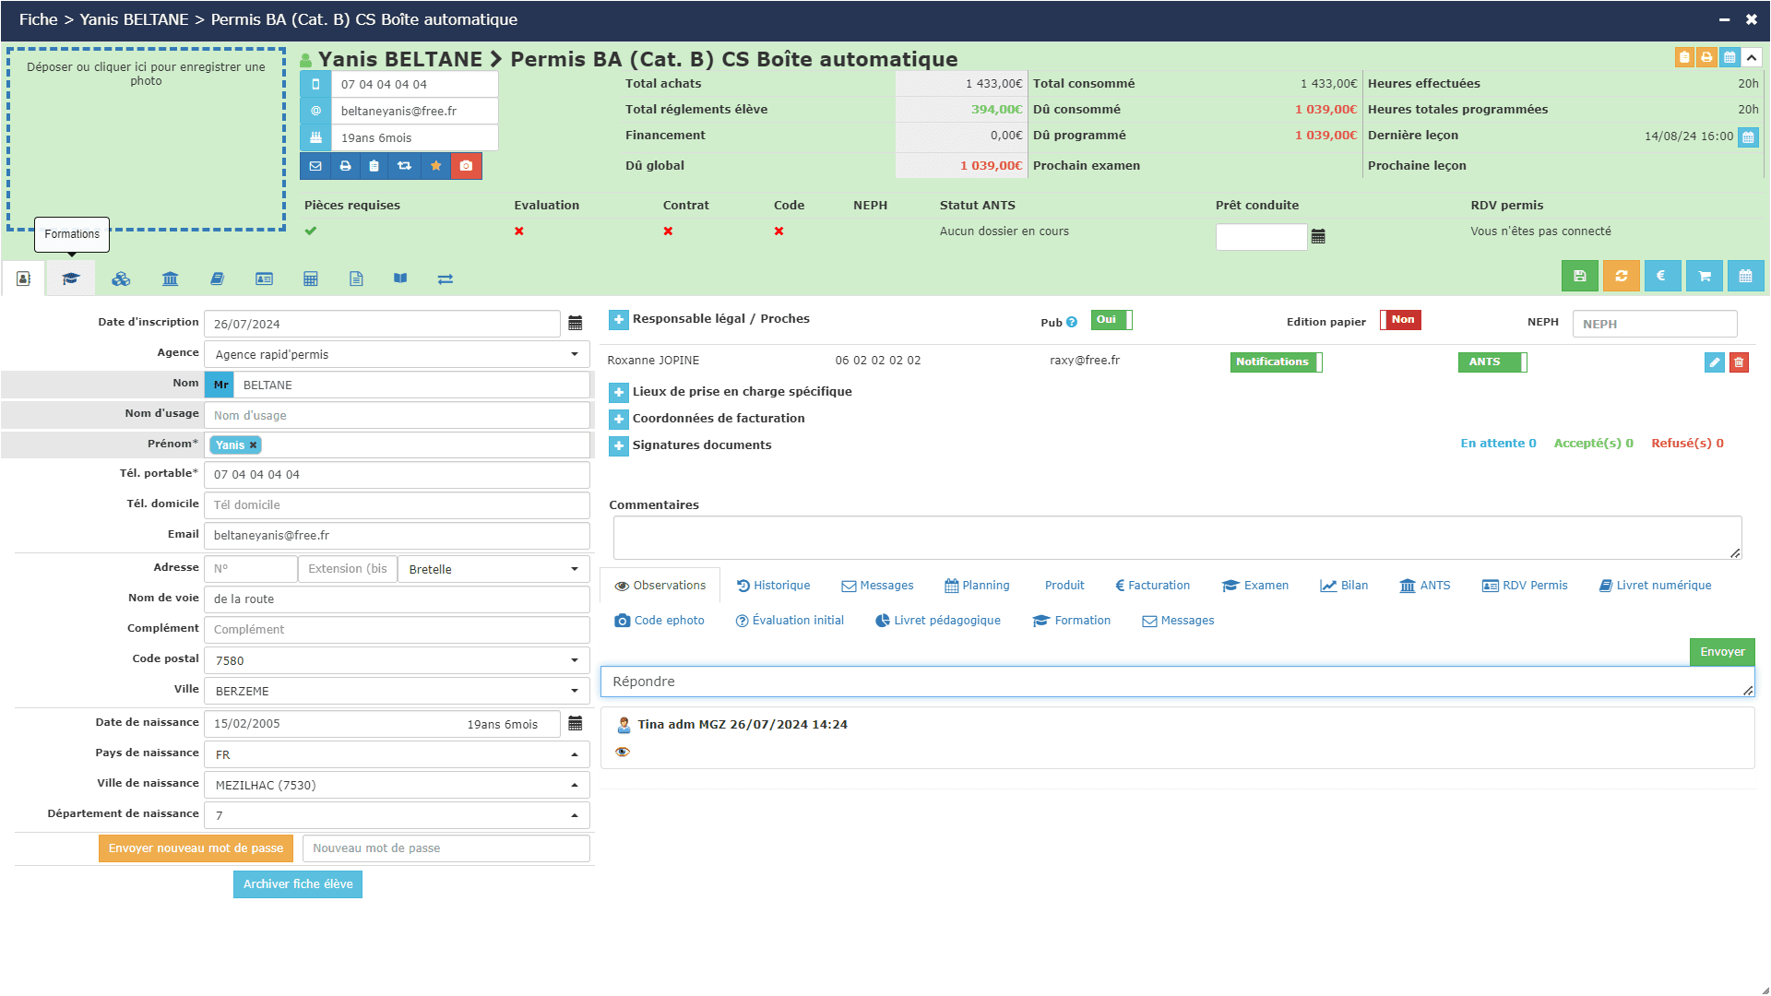This screenshot has width=1771, height=996.
Task: Click the green save disk icon
Action: [x=1579, y=276]
